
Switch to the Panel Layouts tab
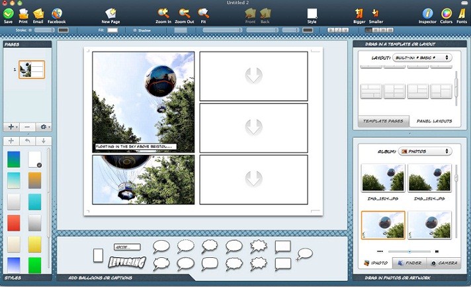(x=433, y=121)
